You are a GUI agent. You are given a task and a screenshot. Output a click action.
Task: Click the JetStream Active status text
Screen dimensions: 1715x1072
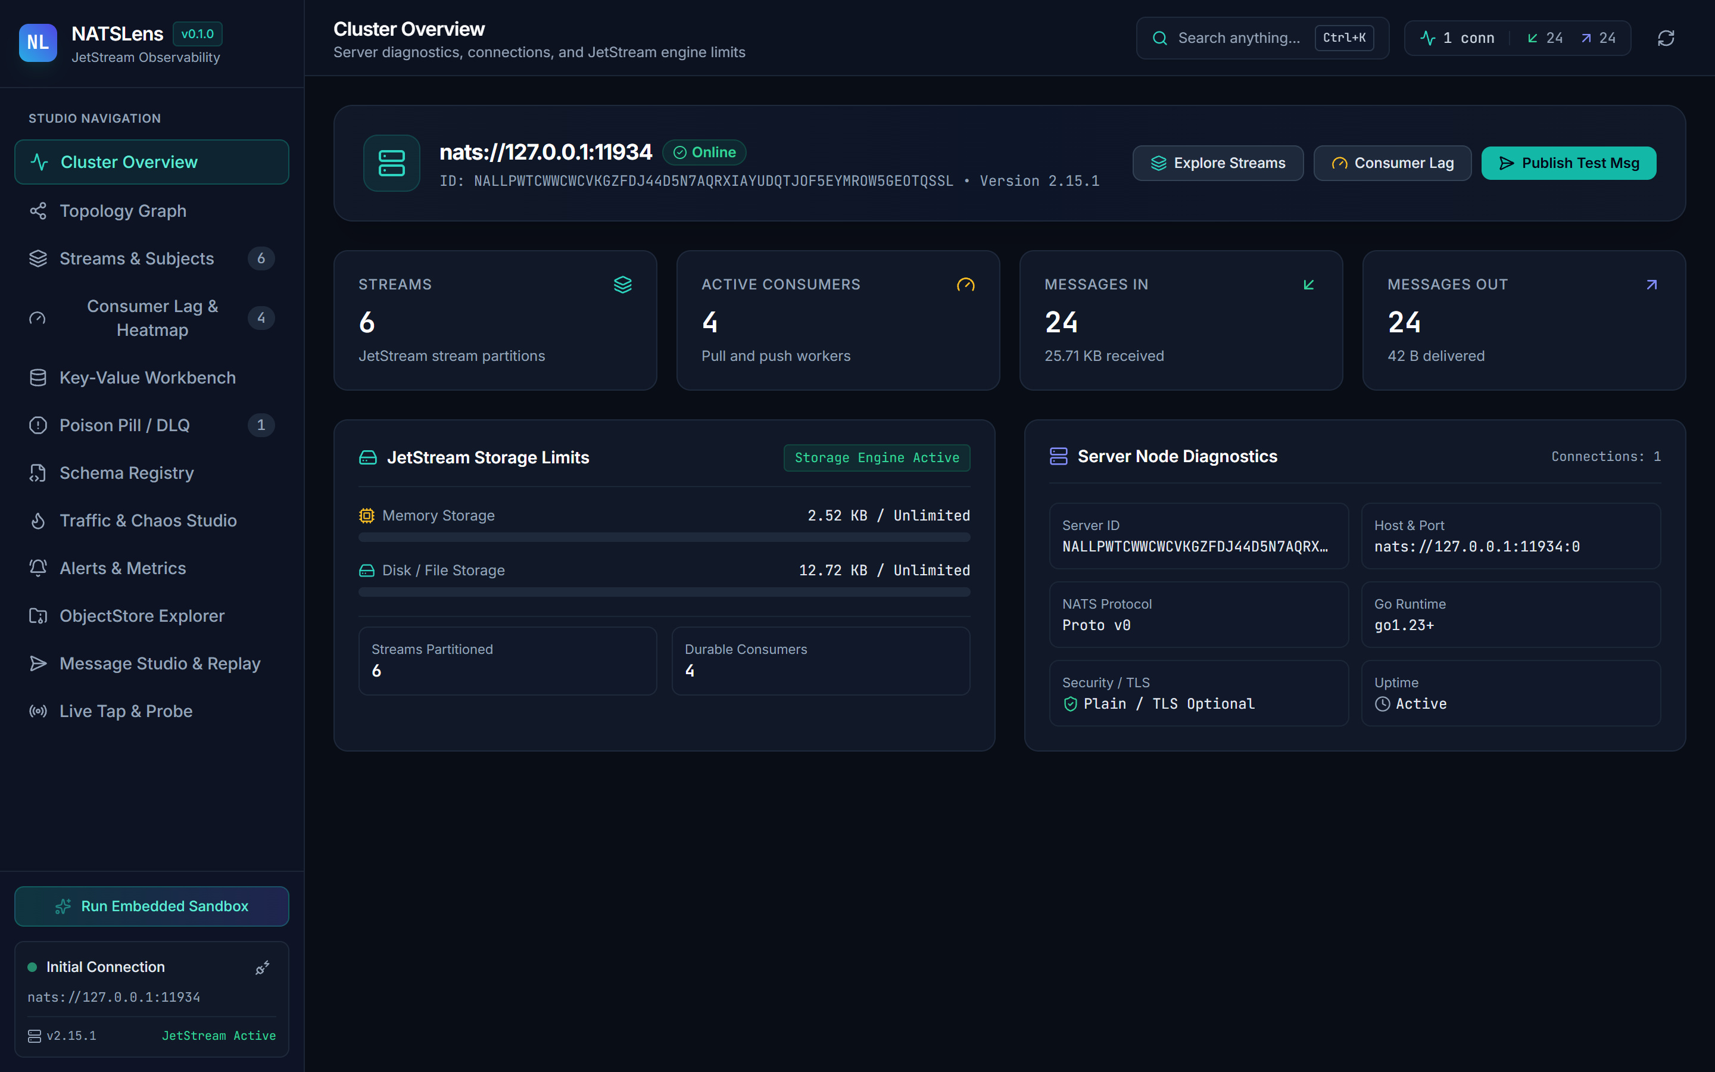pyautogui.click(x=219, y=1036)
